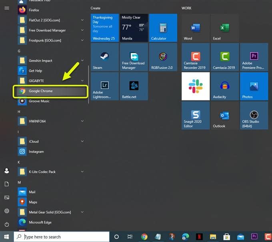Open Google Chrome from the app list
The height and width of the screenshot is (242, 272).
pyautogui.click(x=50, y=91)
